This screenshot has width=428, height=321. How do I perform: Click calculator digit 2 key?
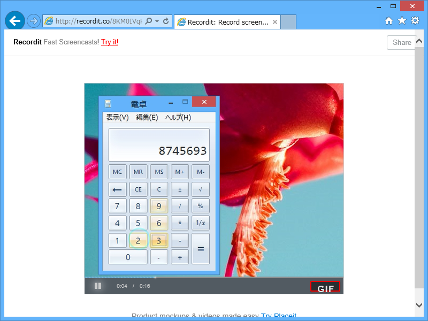138,240
